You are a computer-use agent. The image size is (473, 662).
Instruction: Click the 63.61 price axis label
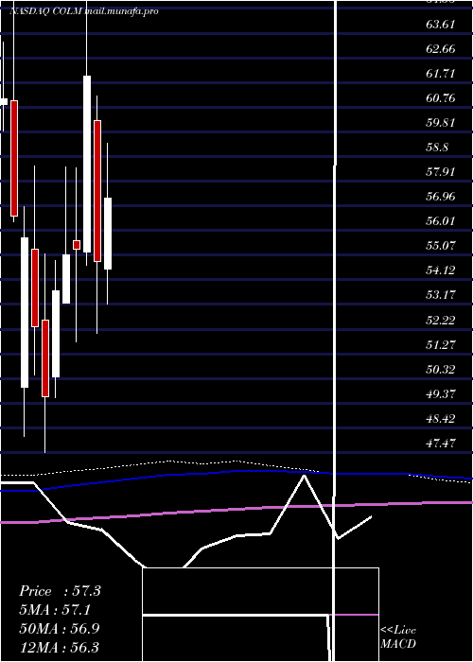click(441, 24)
